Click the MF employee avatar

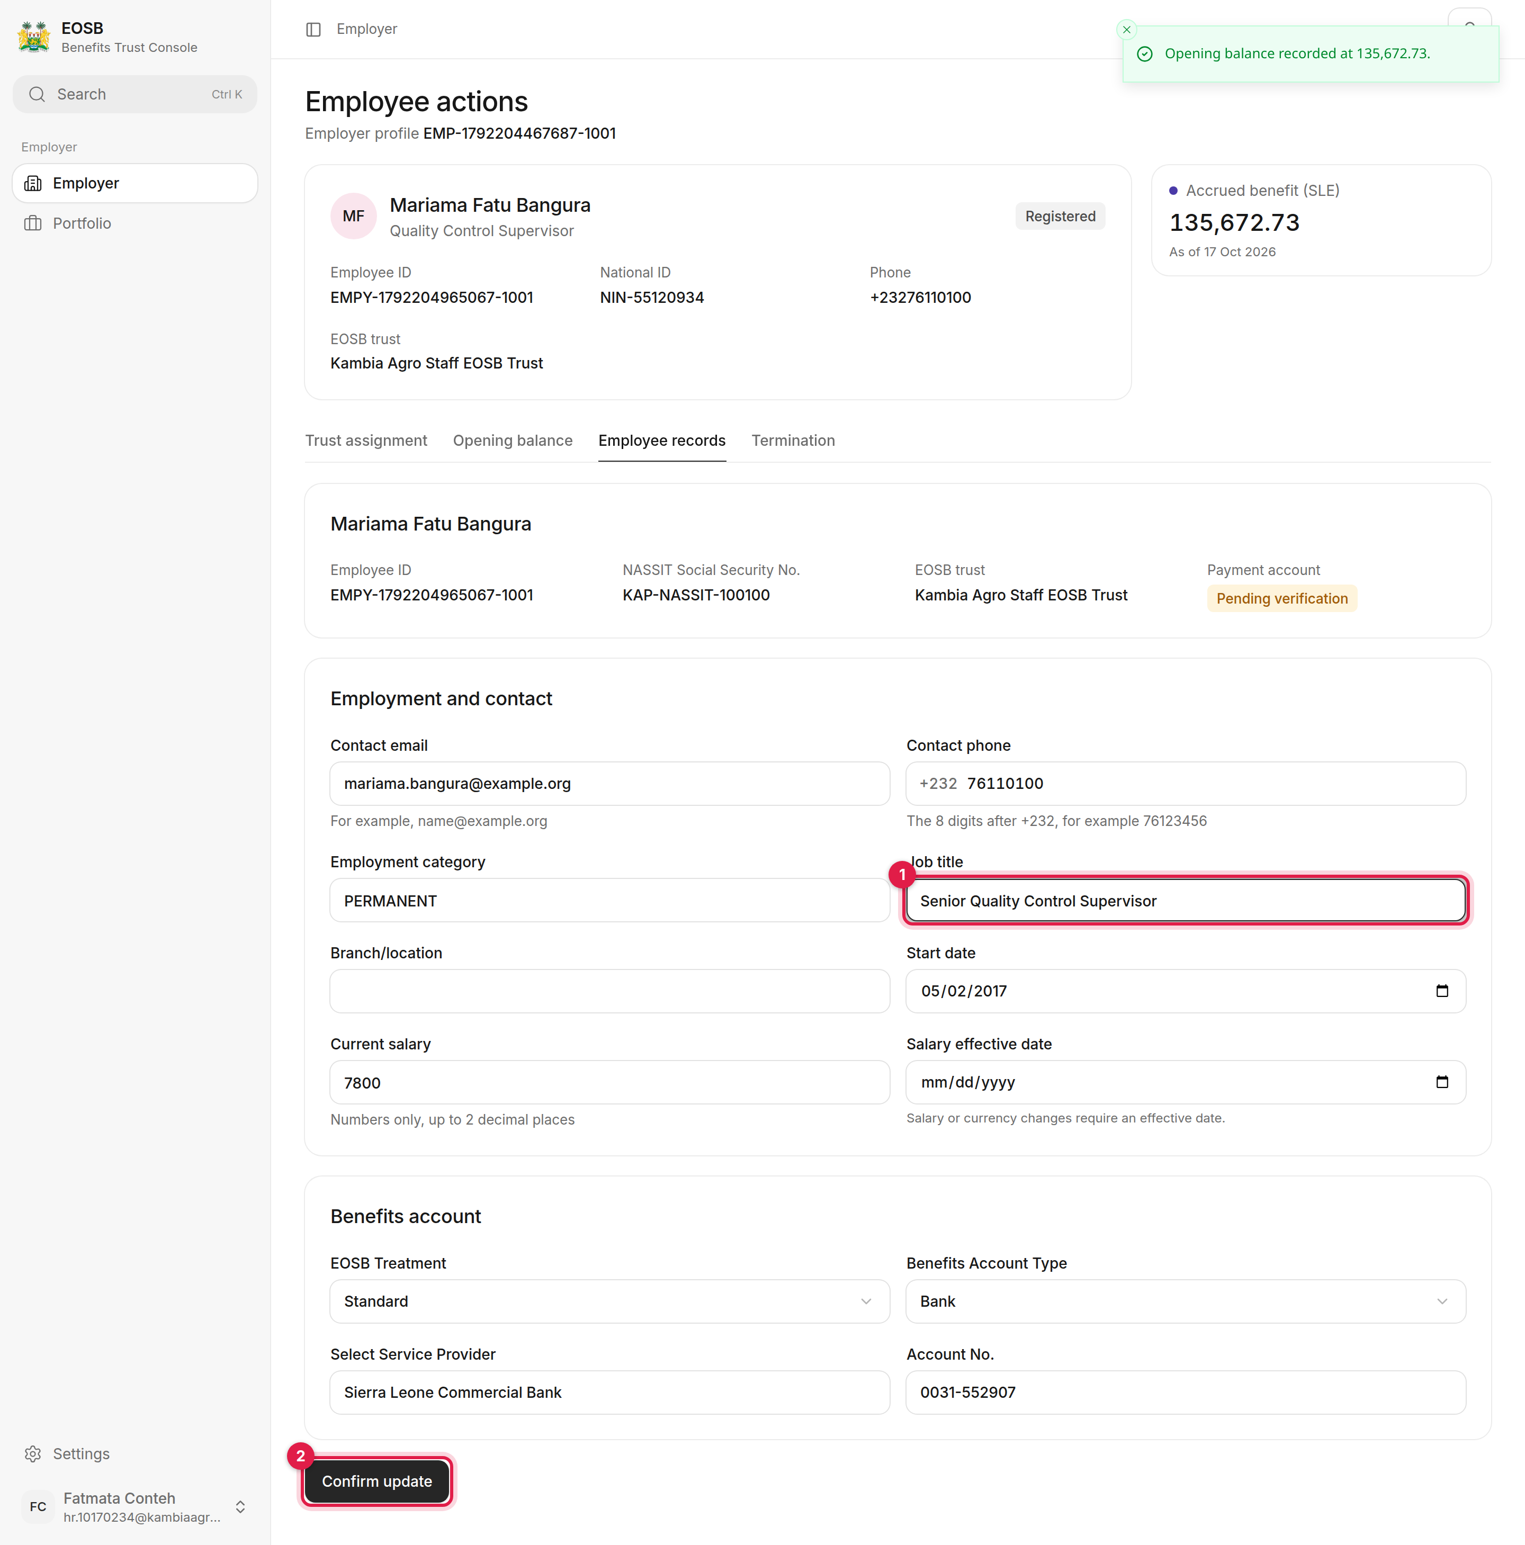coord(354,216)
